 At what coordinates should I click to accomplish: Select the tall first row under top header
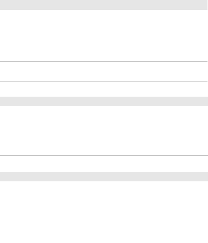coord(104,36)
